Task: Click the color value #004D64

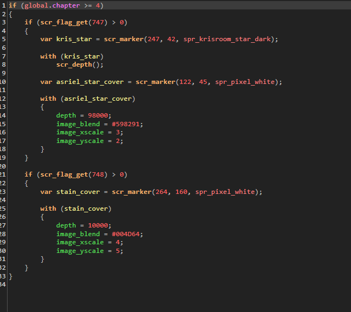Action: tap(126, 234)
